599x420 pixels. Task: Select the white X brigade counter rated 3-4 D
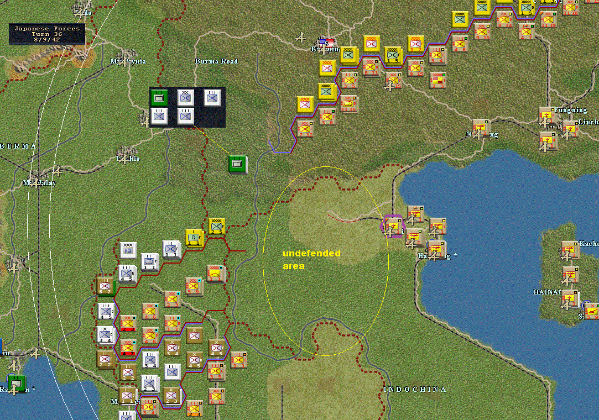105,335
